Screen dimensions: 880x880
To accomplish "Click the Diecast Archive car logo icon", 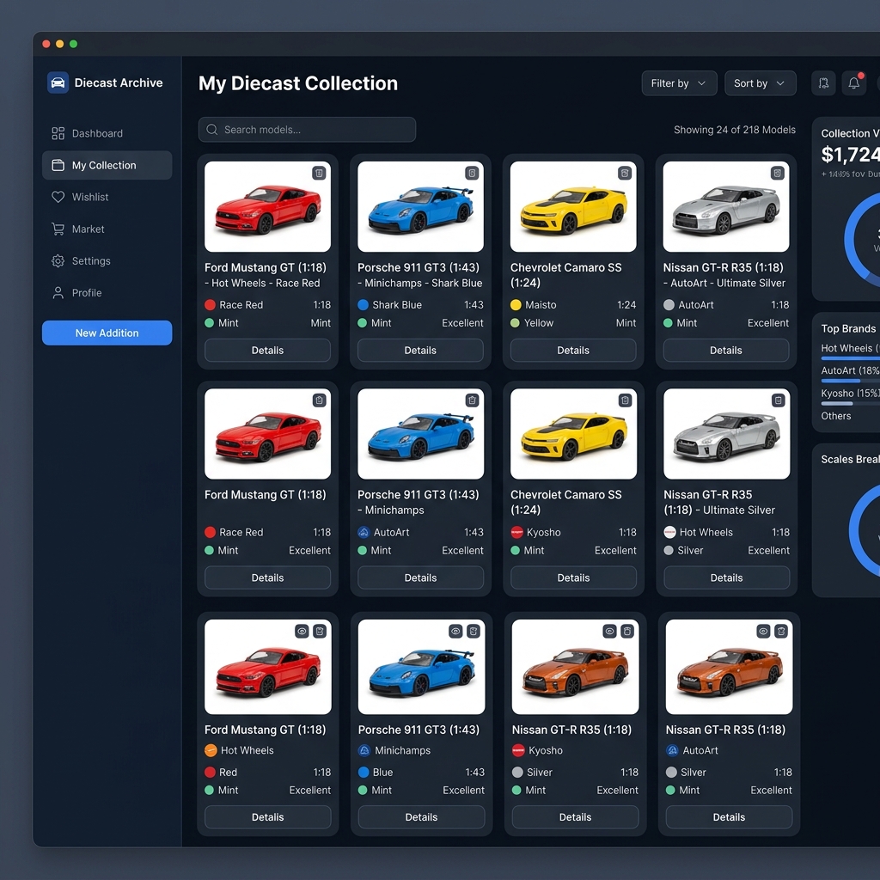I will pyautogui.click(x=58, y=82).
